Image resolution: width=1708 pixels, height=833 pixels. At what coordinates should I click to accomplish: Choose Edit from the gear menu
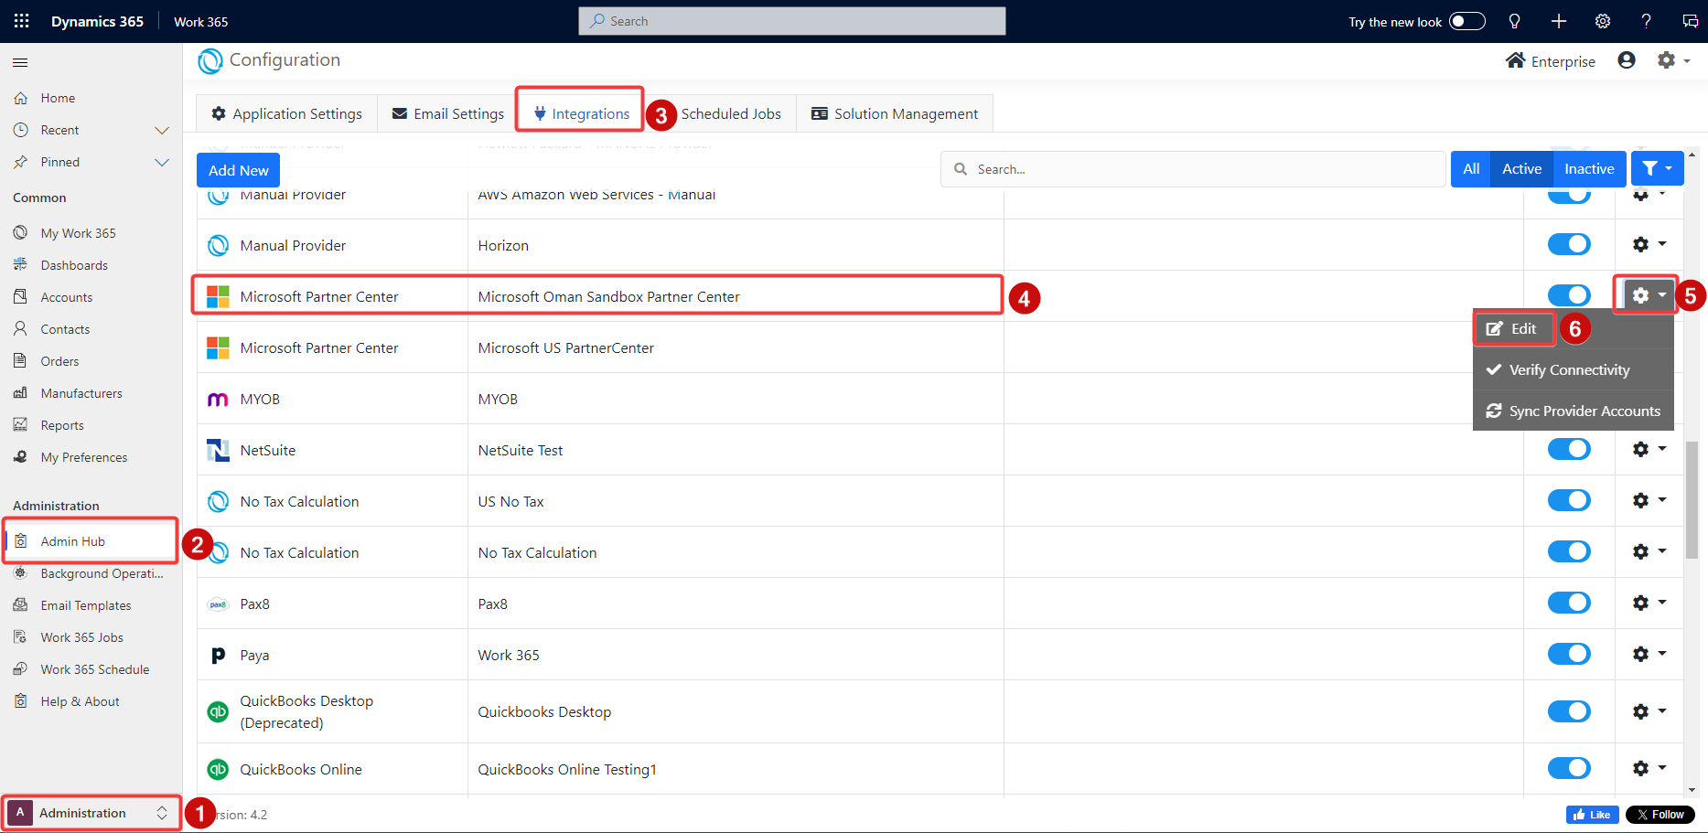point(1514,328)
